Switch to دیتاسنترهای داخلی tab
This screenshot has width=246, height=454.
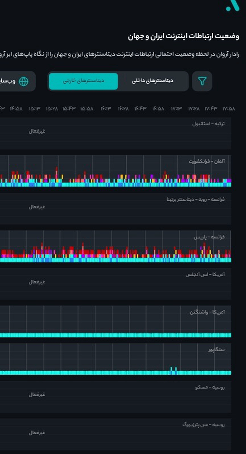[x=153, y=81]
